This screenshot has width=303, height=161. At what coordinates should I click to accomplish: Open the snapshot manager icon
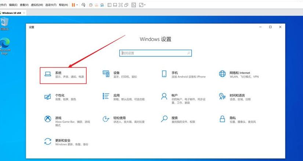(102, 5)
